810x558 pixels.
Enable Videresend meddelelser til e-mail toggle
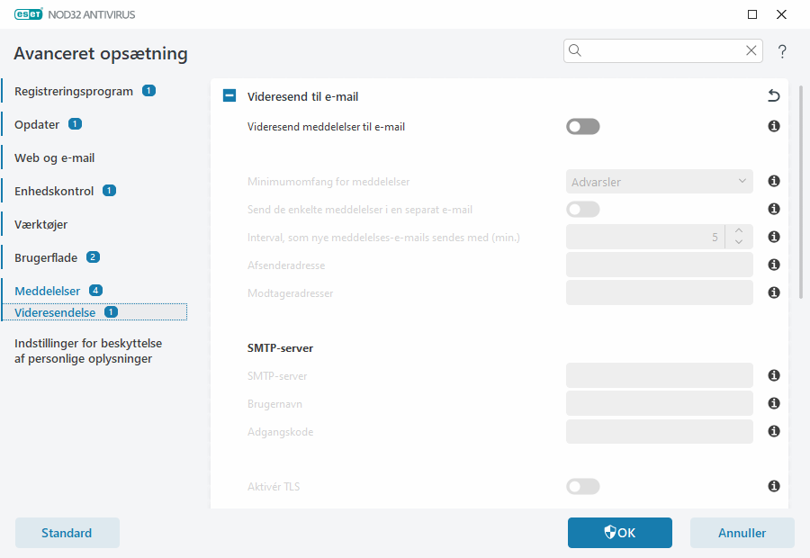pyautogui.click(x=582, y=127)
